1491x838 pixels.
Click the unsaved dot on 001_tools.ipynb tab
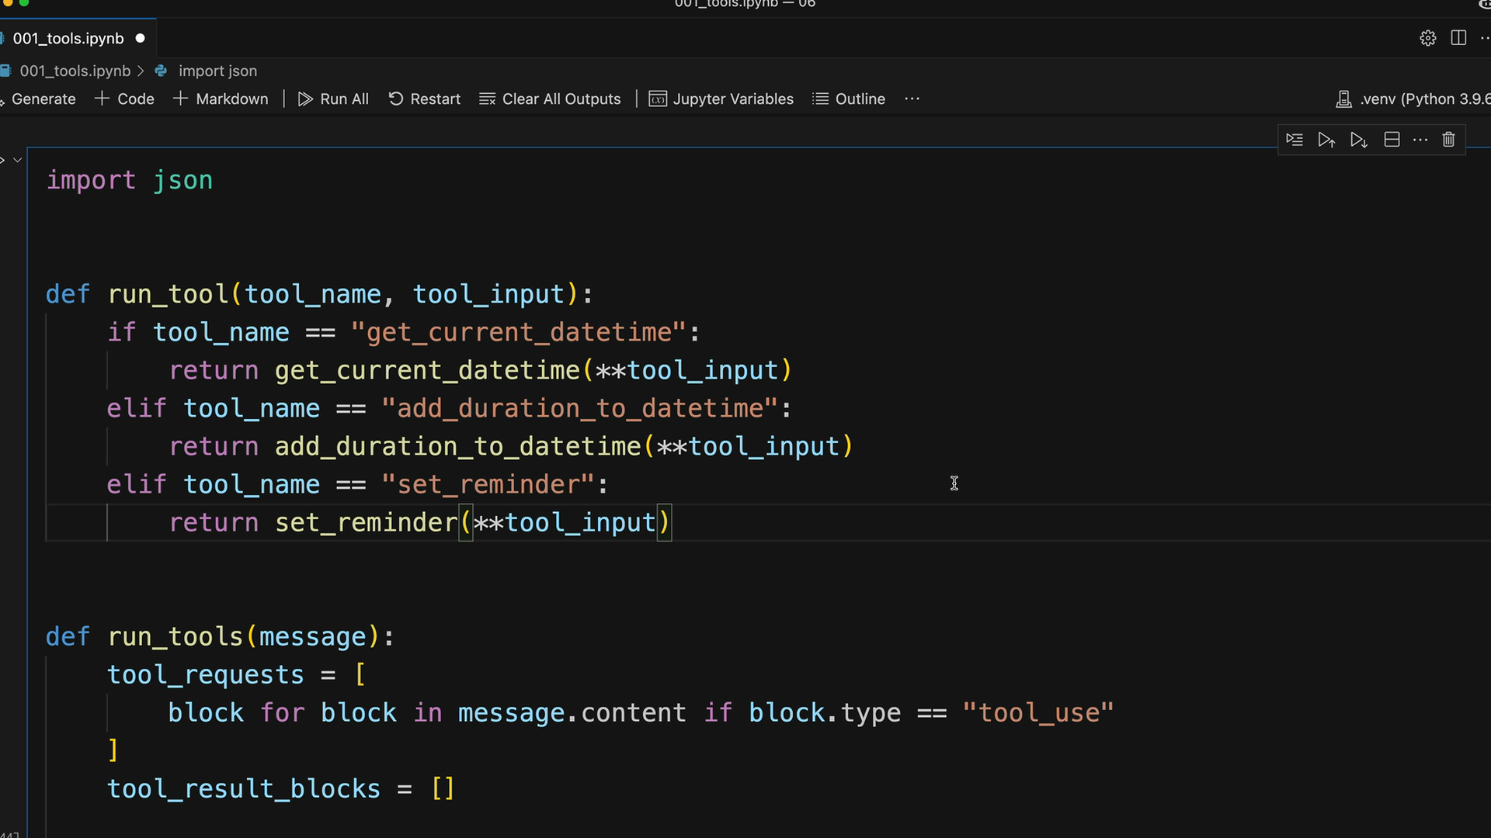[140, 38]
